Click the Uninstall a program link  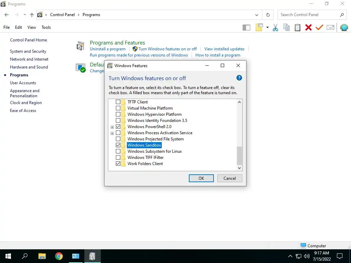pyautogui.click(x=108, y=49)
